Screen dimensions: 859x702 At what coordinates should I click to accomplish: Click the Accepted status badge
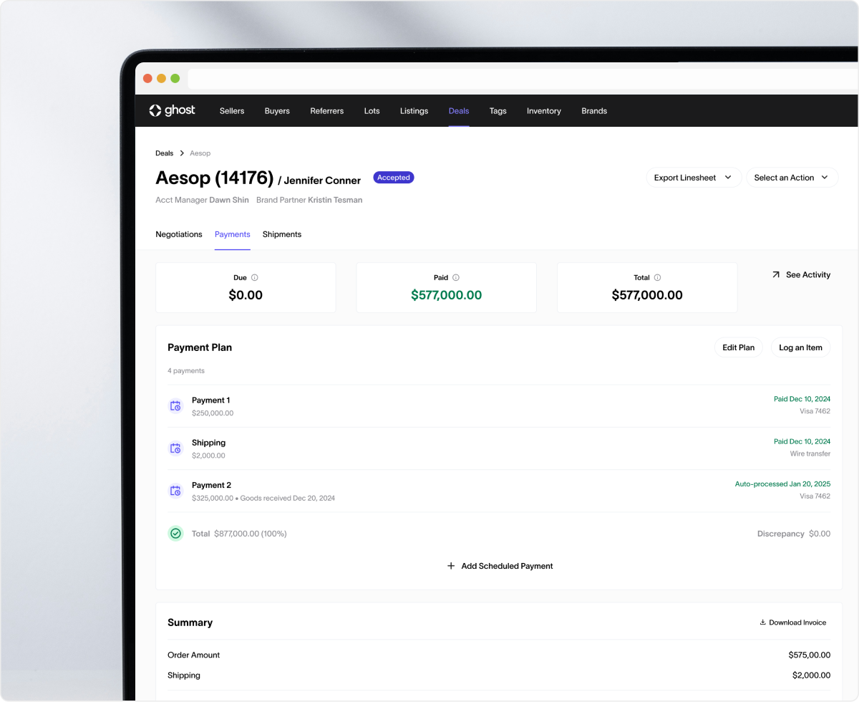point(394,178)
